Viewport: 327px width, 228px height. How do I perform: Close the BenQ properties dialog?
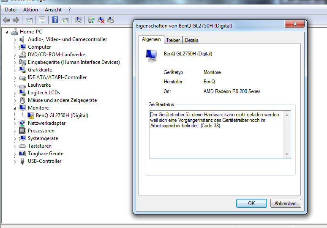pyautogui.click(x=295, y=24)
